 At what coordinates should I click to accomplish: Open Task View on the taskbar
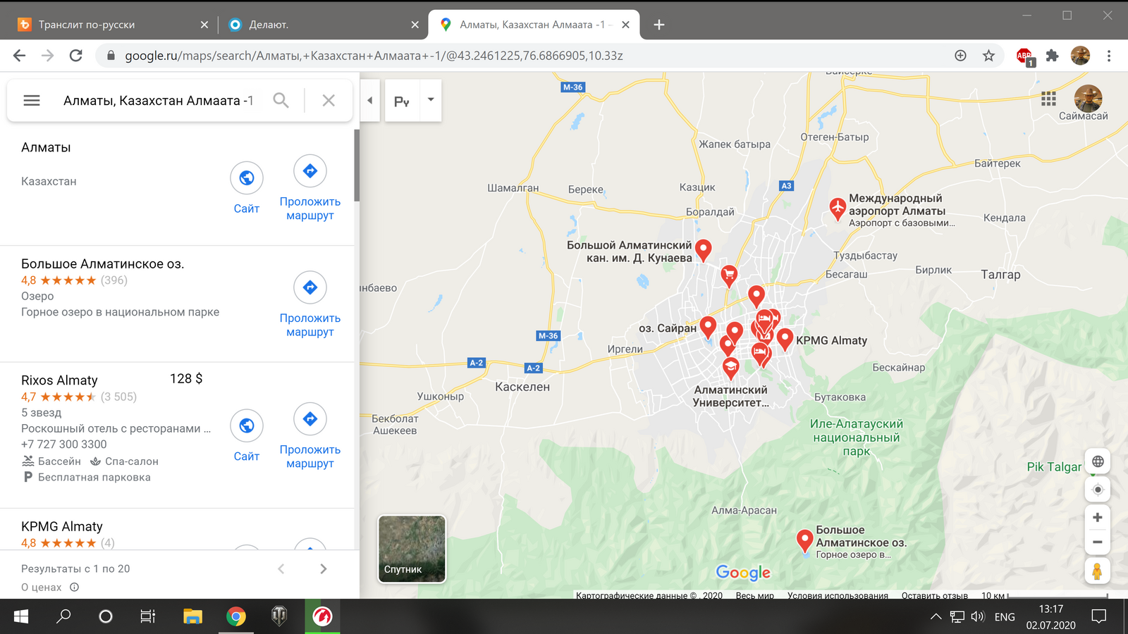[x=147, y=616]
